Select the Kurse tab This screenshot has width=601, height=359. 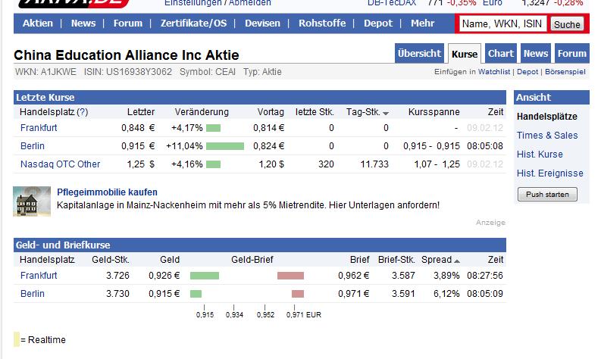tap(465, 54)
